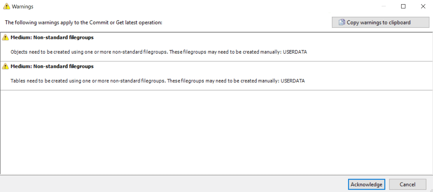Click the 'Tables need to be created' description
Viewport: 433px width, 192px height.
tap(158, 81)
